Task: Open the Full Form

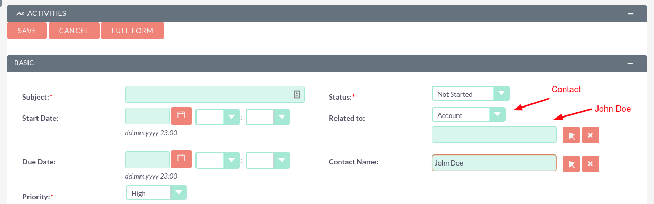Action: click(x=132, y=31)
